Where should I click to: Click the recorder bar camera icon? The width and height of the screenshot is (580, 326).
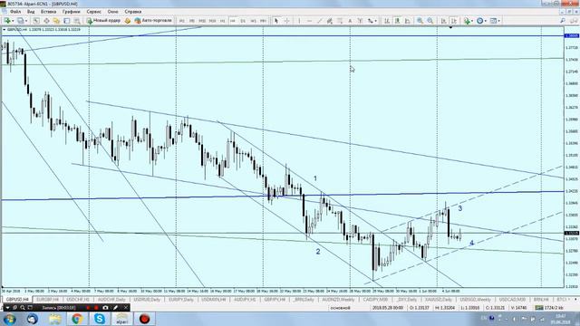click(105, 308)
